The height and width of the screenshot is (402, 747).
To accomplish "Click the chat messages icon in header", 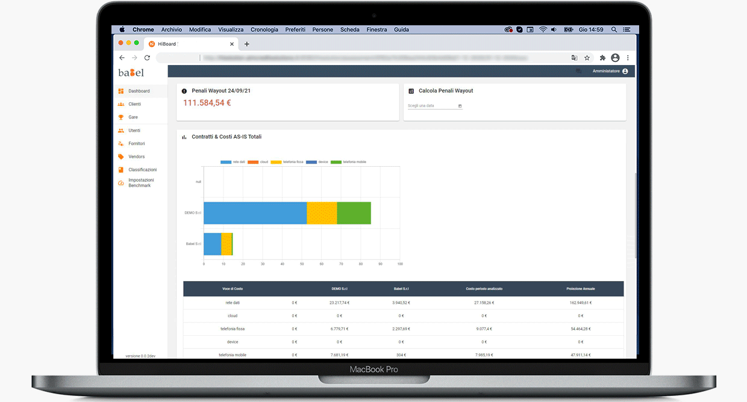I will pos(579,71).
